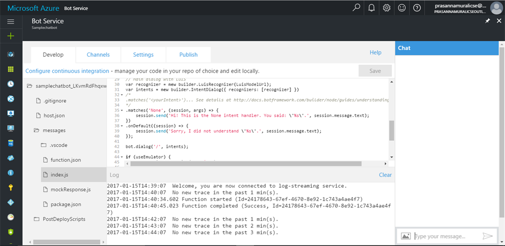Open the gears cloud services sidebar icon
The height and width of the screenshot is (246, 505).
[11, 158]
